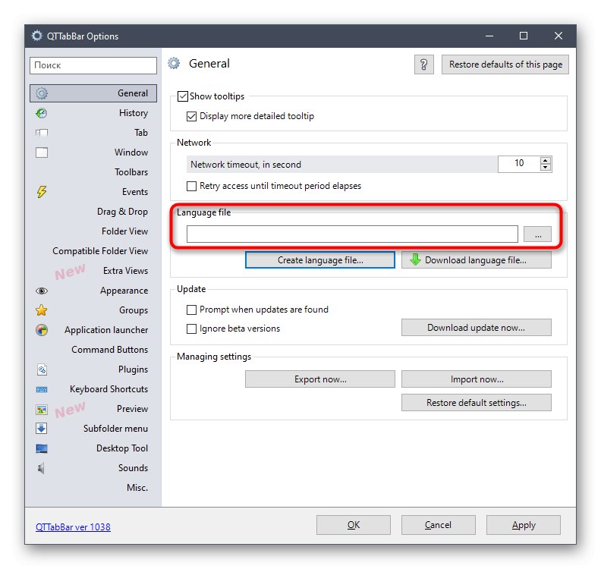Enable Retry access until timeout period elapses

point(191,186)
